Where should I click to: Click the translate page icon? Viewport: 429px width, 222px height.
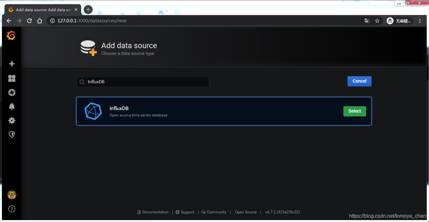[x=367, y=21]
